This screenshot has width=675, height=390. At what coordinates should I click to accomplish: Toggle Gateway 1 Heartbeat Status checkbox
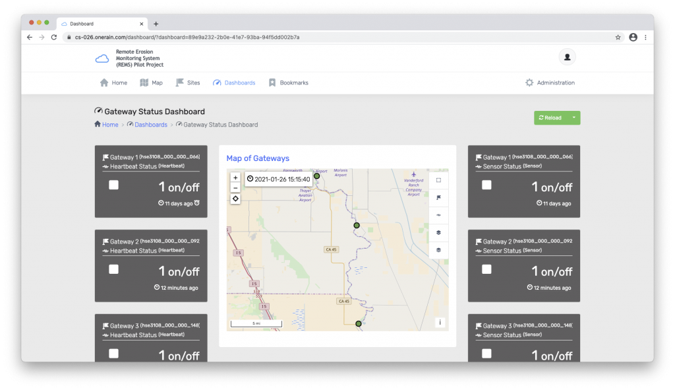(113, 185)
